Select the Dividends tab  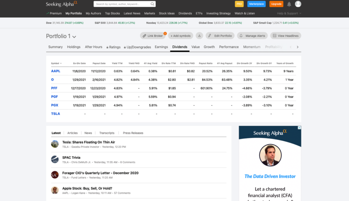click(x=180, y=47)
